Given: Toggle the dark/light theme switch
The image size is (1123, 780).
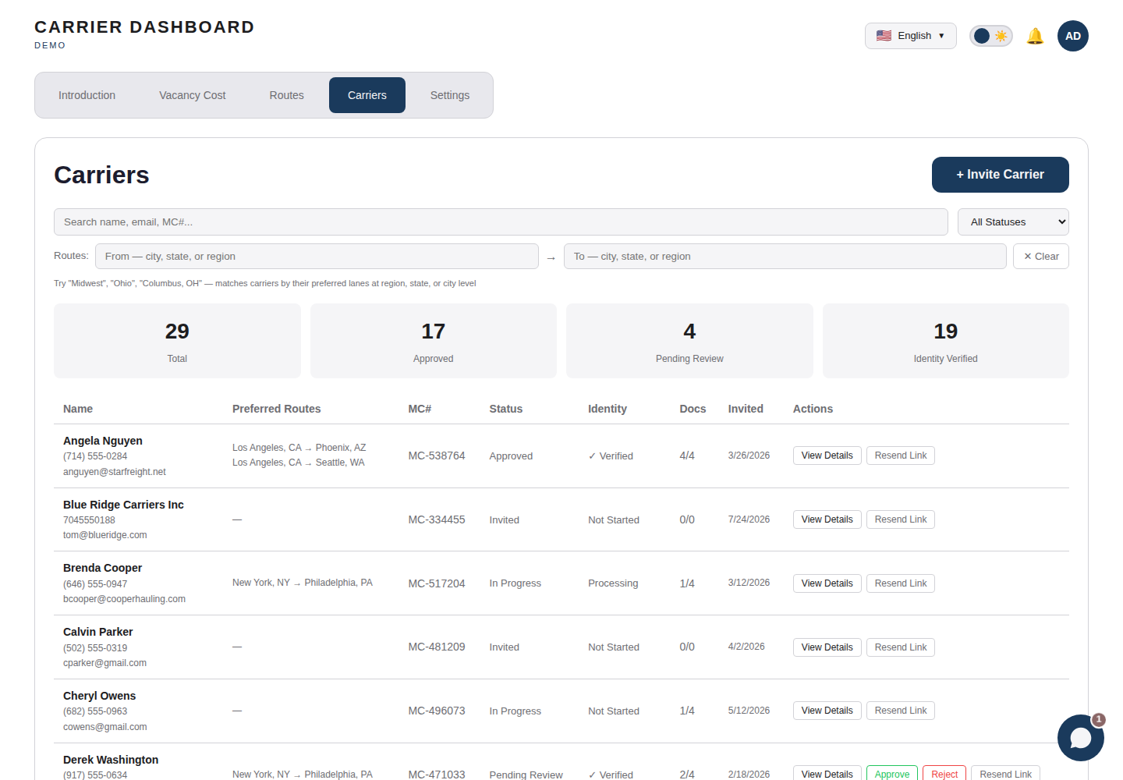Looking at the screenshot, I should [x=991, y=36].
